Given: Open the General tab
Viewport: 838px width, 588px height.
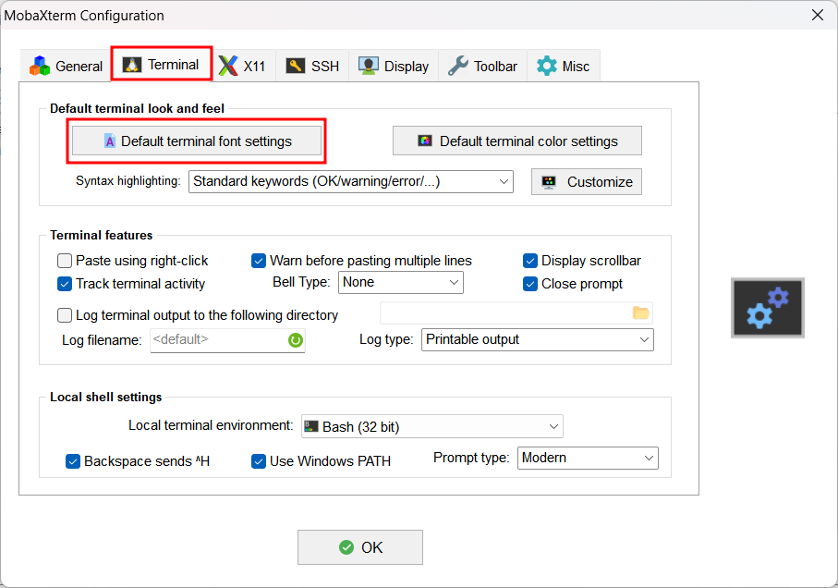Looking at the screenshot, I should [67, 67].
